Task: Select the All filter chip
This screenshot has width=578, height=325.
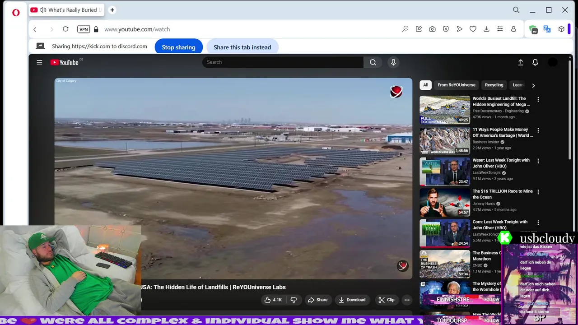Action: point(425,85)
